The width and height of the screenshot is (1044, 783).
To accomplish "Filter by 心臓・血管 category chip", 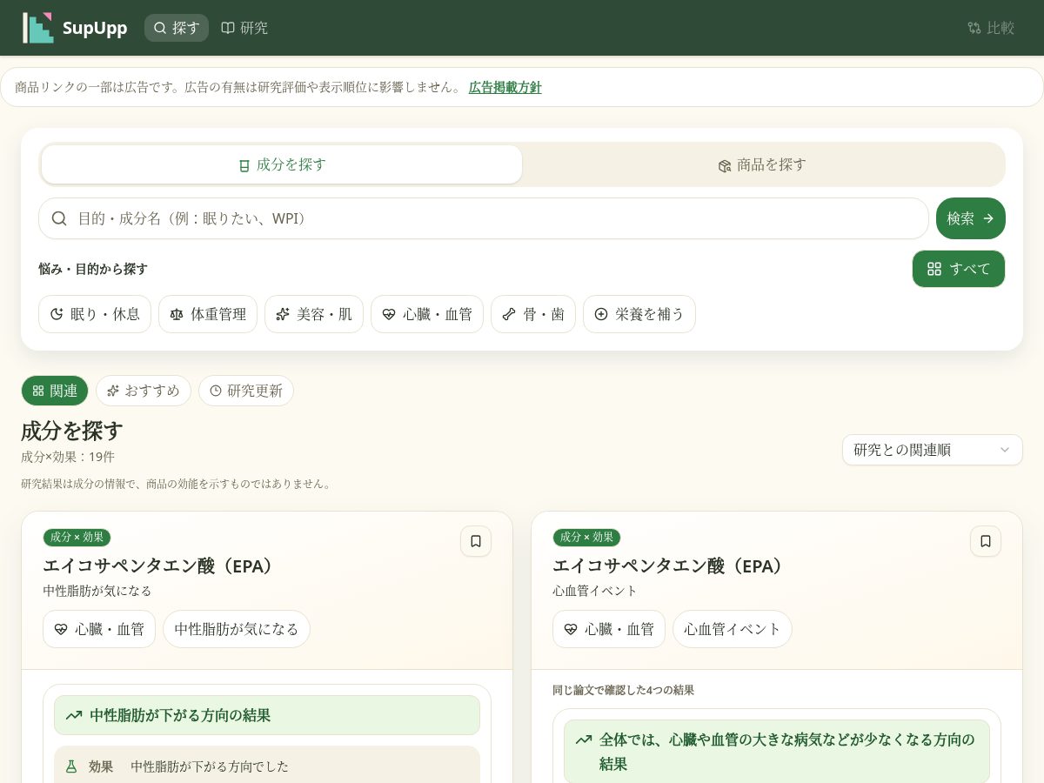I will 427,314.
